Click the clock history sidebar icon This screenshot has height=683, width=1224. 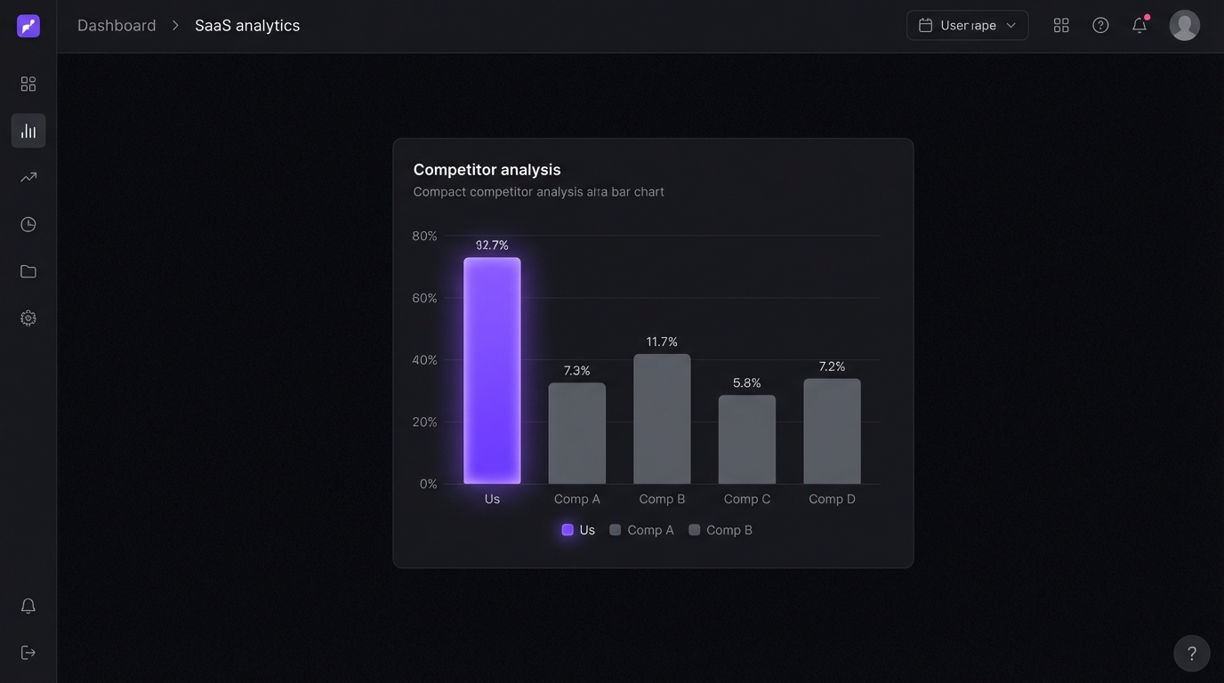click(28, 224)
